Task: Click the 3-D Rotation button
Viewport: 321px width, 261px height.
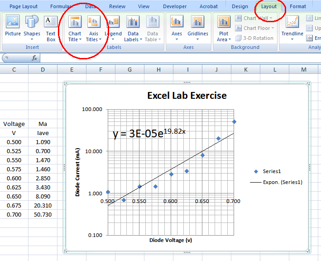Action: click(x=254, y=38)
